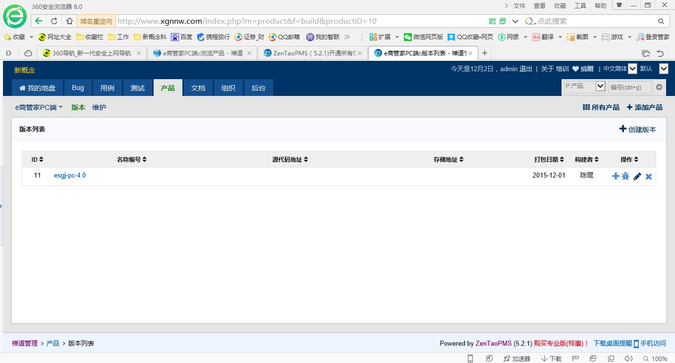Open the address bar history dropdown arrow
Screen dimensions: 675x363
(515, 21)
